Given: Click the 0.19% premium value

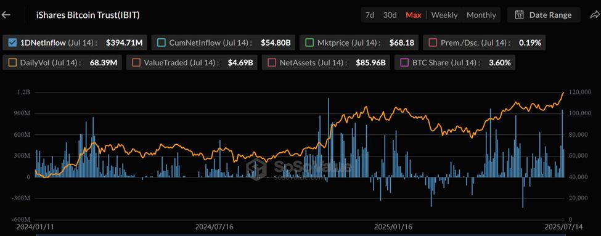Looking at the screenshot, I should (529, 43).
